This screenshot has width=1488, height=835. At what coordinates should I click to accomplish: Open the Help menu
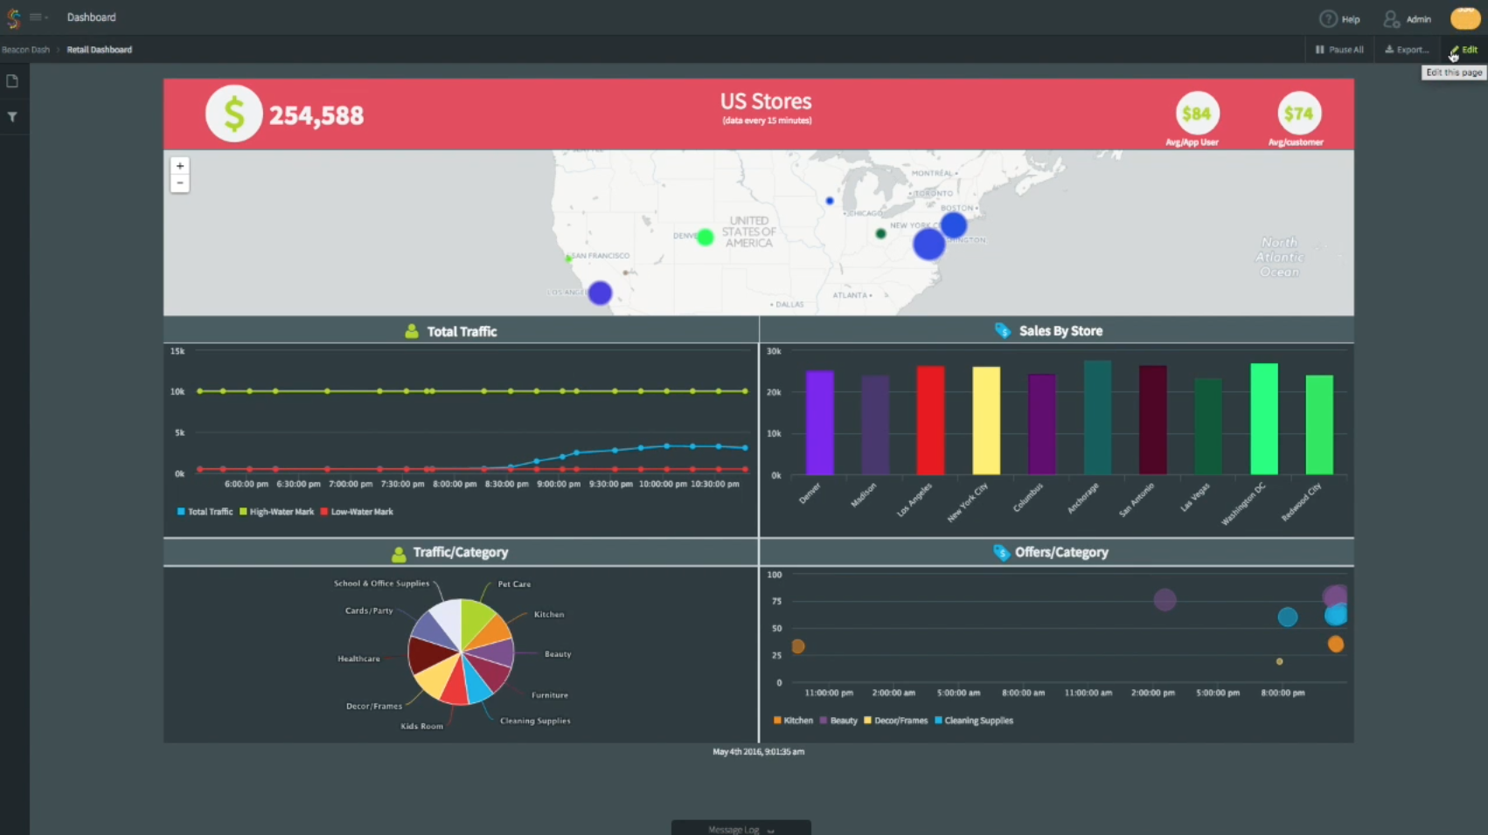[1339, 18]
